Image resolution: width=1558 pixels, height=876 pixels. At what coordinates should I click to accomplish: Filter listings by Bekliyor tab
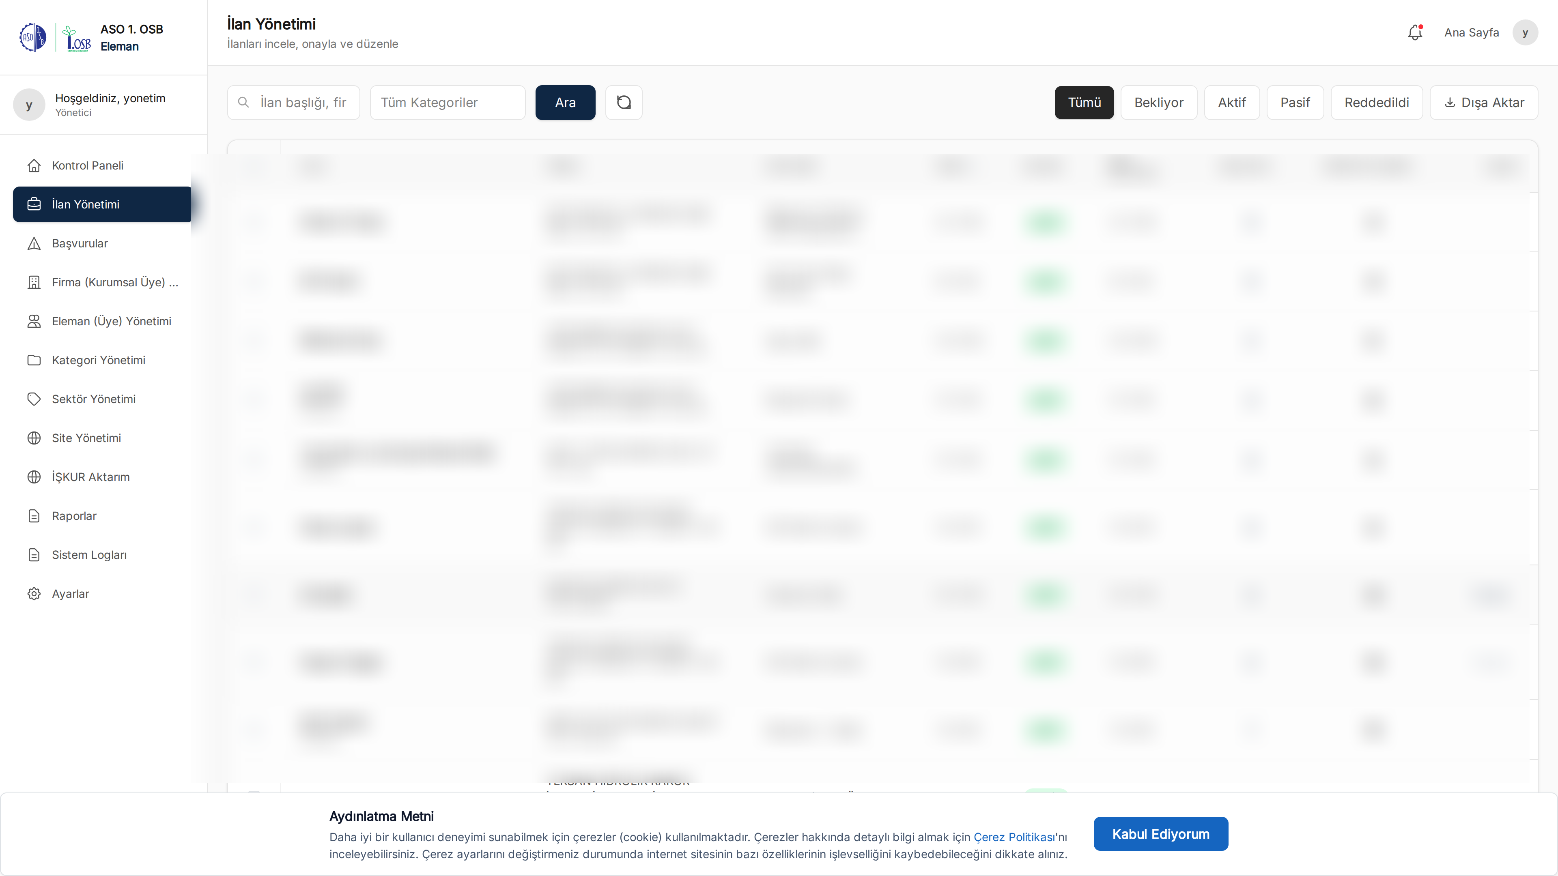pos(1158,103)
